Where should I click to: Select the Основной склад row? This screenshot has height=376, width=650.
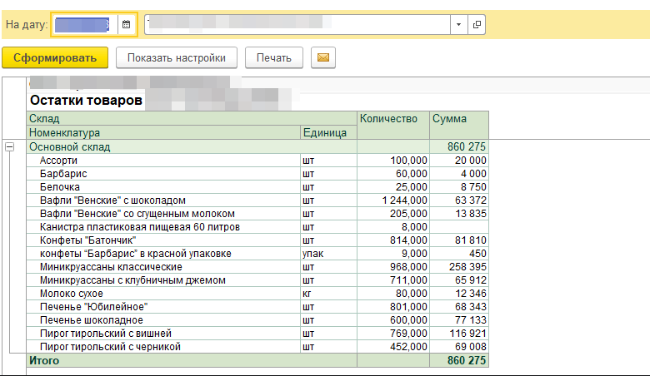click(257, 147)
